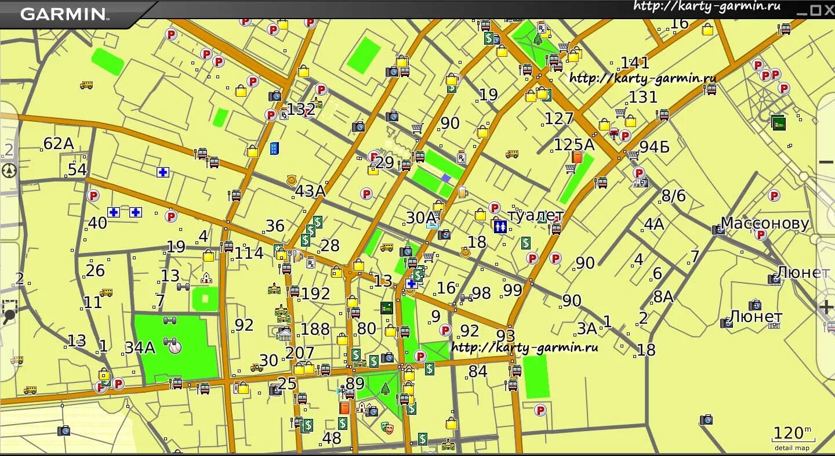835x456 pixels.
Task: Select the blue office building POI
Action: pyautogui.click(x=274, y=149)
